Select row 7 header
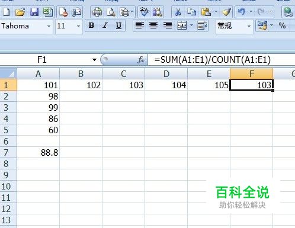The image size is (295, 228). click(x=8, y=152)
